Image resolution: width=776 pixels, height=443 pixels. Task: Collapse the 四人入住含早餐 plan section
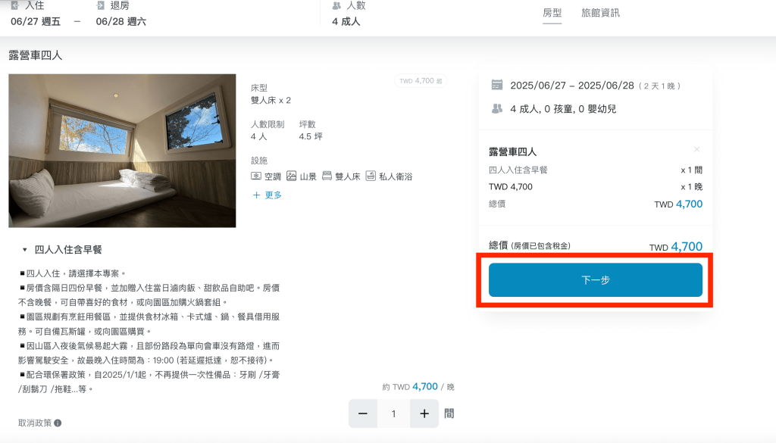coord(24,250)
